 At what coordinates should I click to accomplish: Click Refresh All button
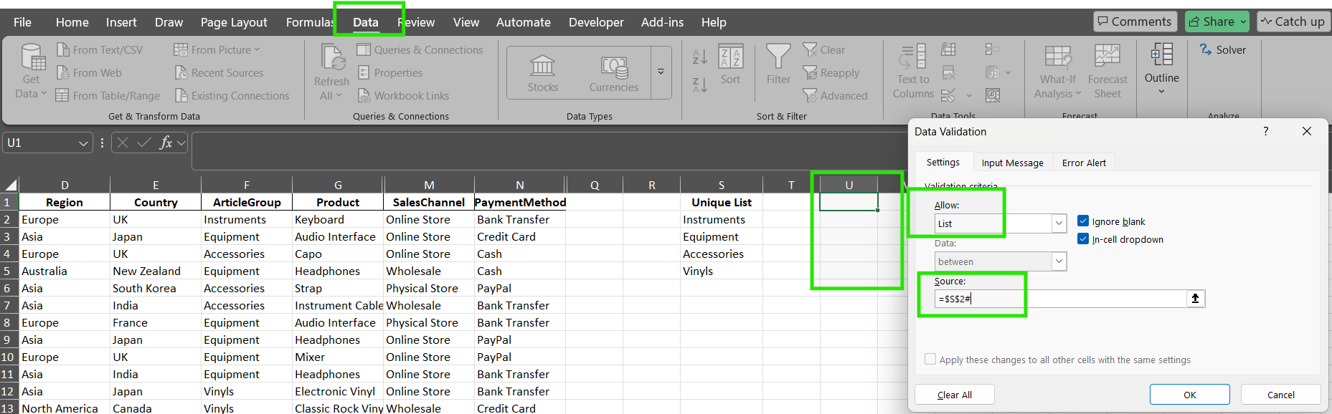331,72
